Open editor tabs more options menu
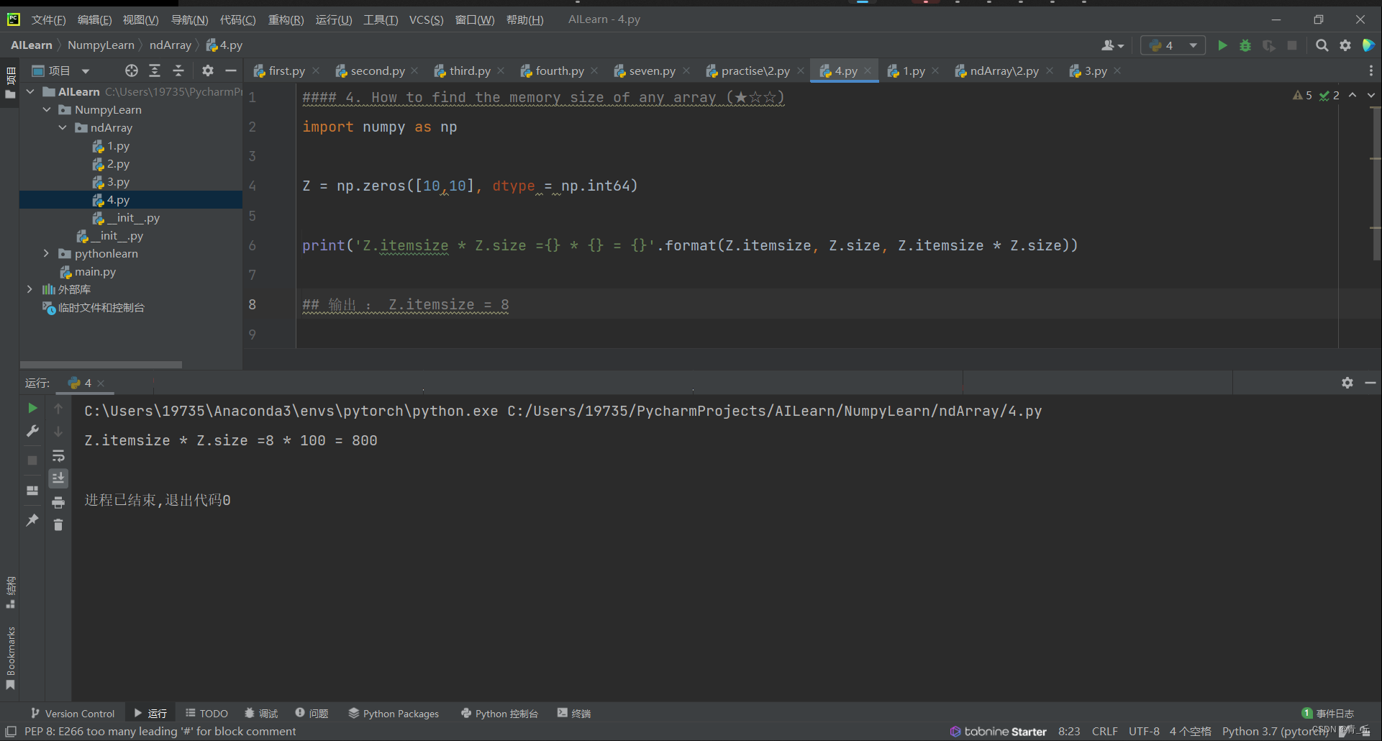1382x741 pixels. pyautogui.click(x=1371, y=71)
